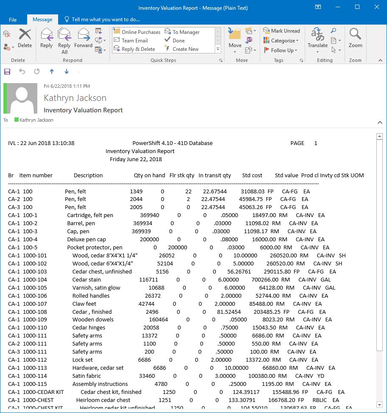Select Team Email quick step
This screenshot has width=387, height=413.
click(131, 40)
